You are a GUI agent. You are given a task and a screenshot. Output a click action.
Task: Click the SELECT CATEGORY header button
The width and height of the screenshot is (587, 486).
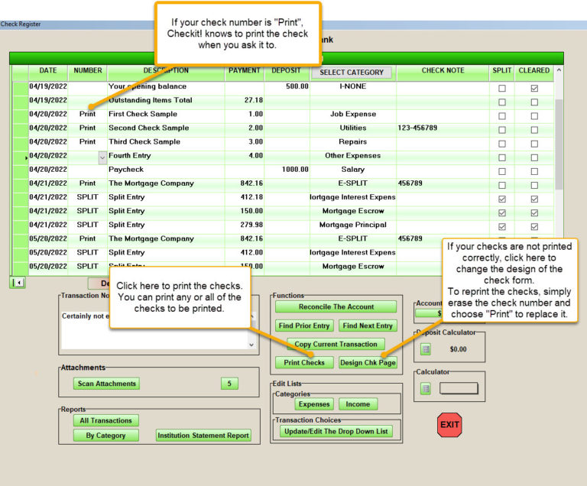pyautogui.click(x=352, y=72)
